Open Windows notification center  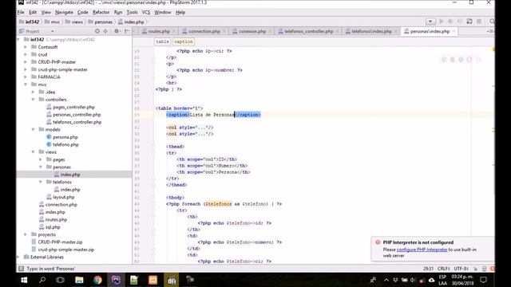[x=484, y=280]
